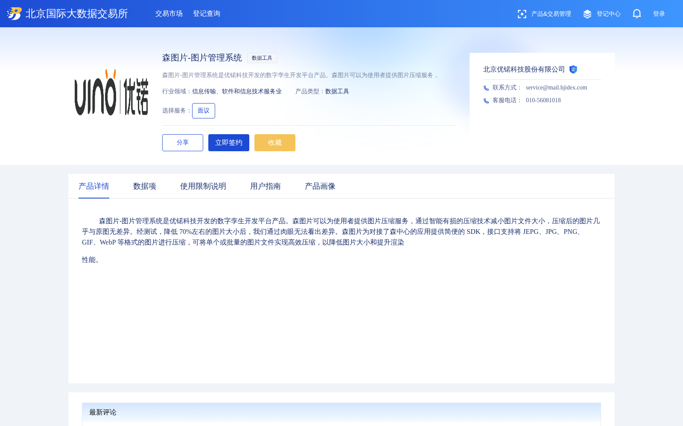Click the 立即签约 sign now button
Image resolution: width=683 pixels, height=426 pixels.
229,143
